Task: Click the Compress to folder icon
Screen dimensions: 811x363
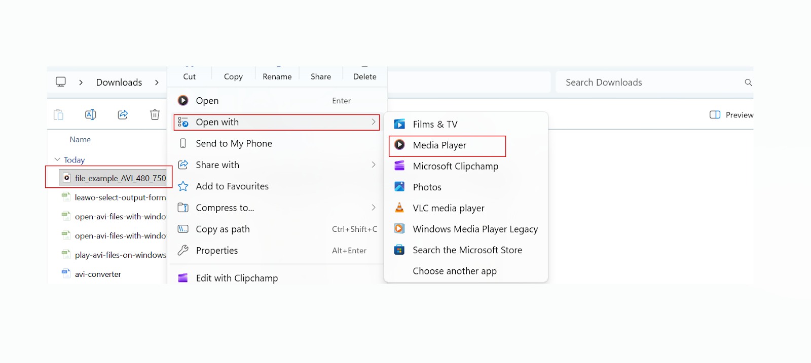Action: coord(183,208)
